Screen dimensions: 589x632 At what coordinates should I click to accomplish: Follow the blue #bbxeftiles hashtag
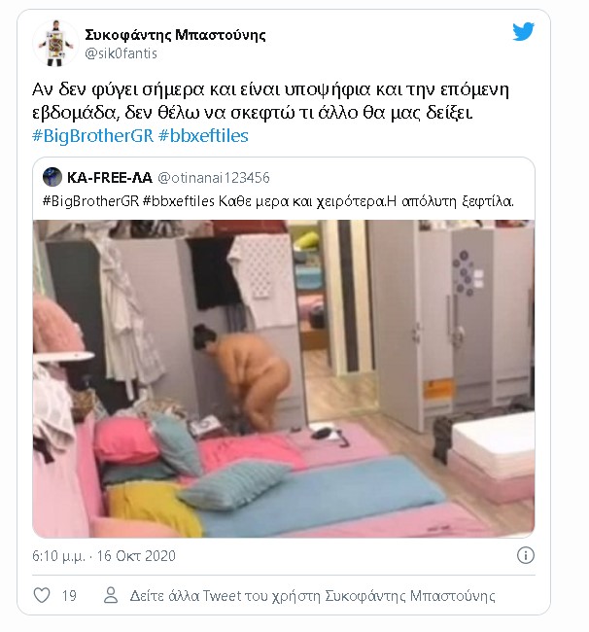coord(203,135)
